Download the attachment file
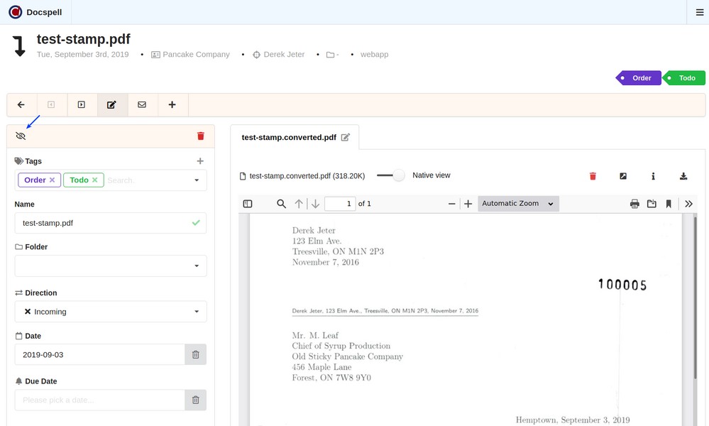 [x=683, y=176]
